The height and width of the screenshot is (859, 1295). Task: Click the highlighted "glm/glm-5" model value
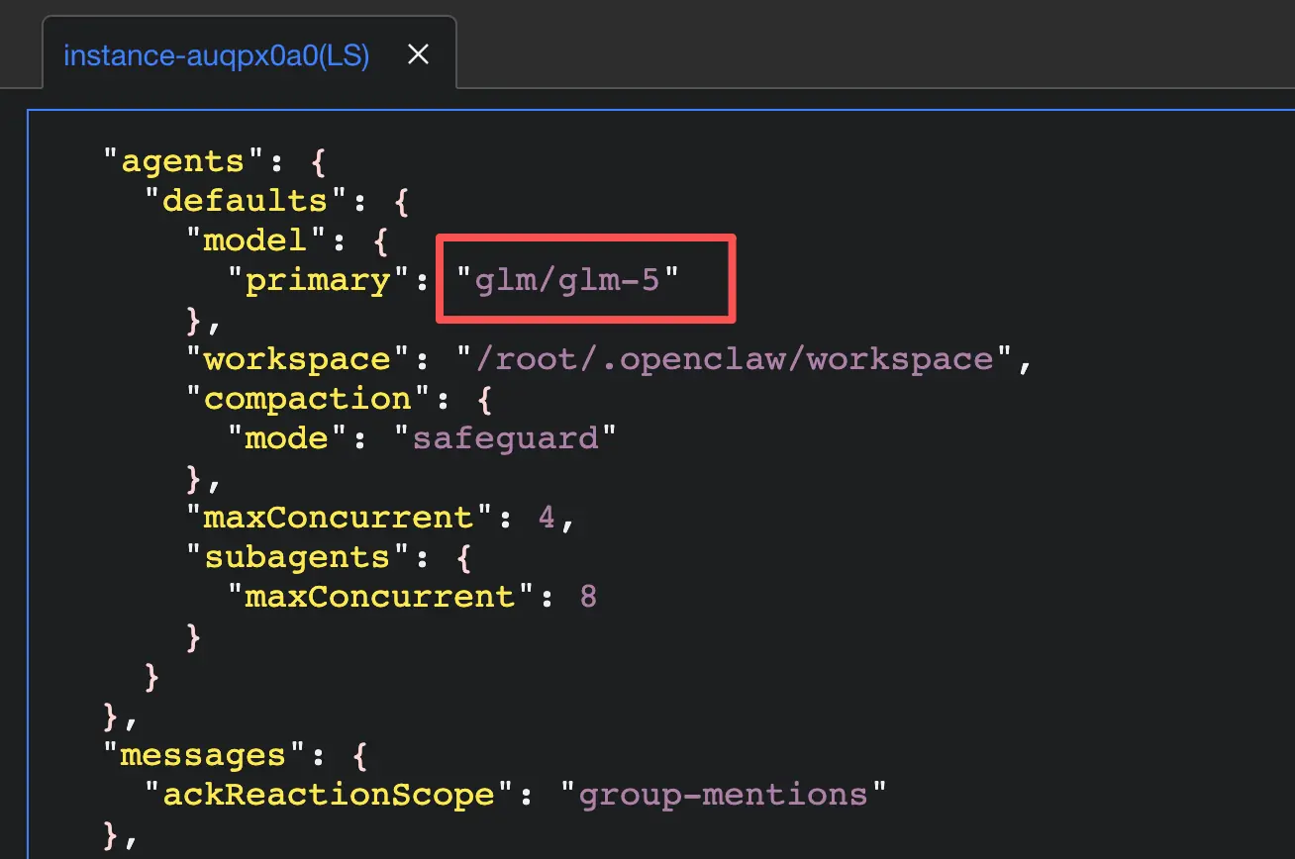coord(569,280)
